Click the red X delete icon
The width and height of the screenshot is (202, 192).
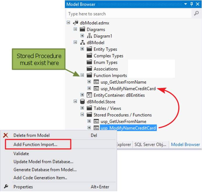[x=6, y=135]
